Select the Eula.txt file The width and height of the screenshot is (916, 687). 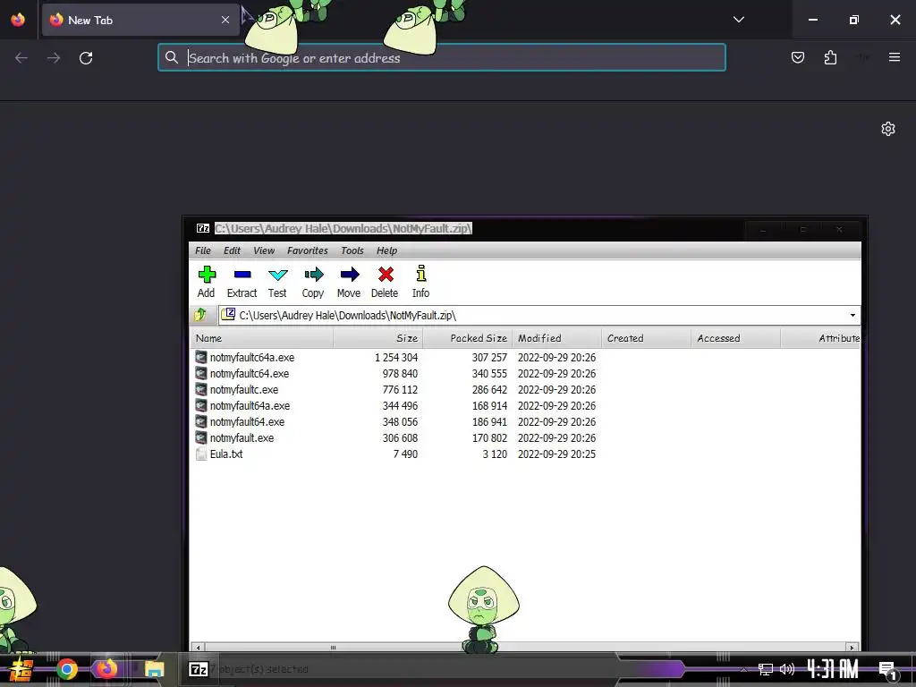tap(226, 454)
